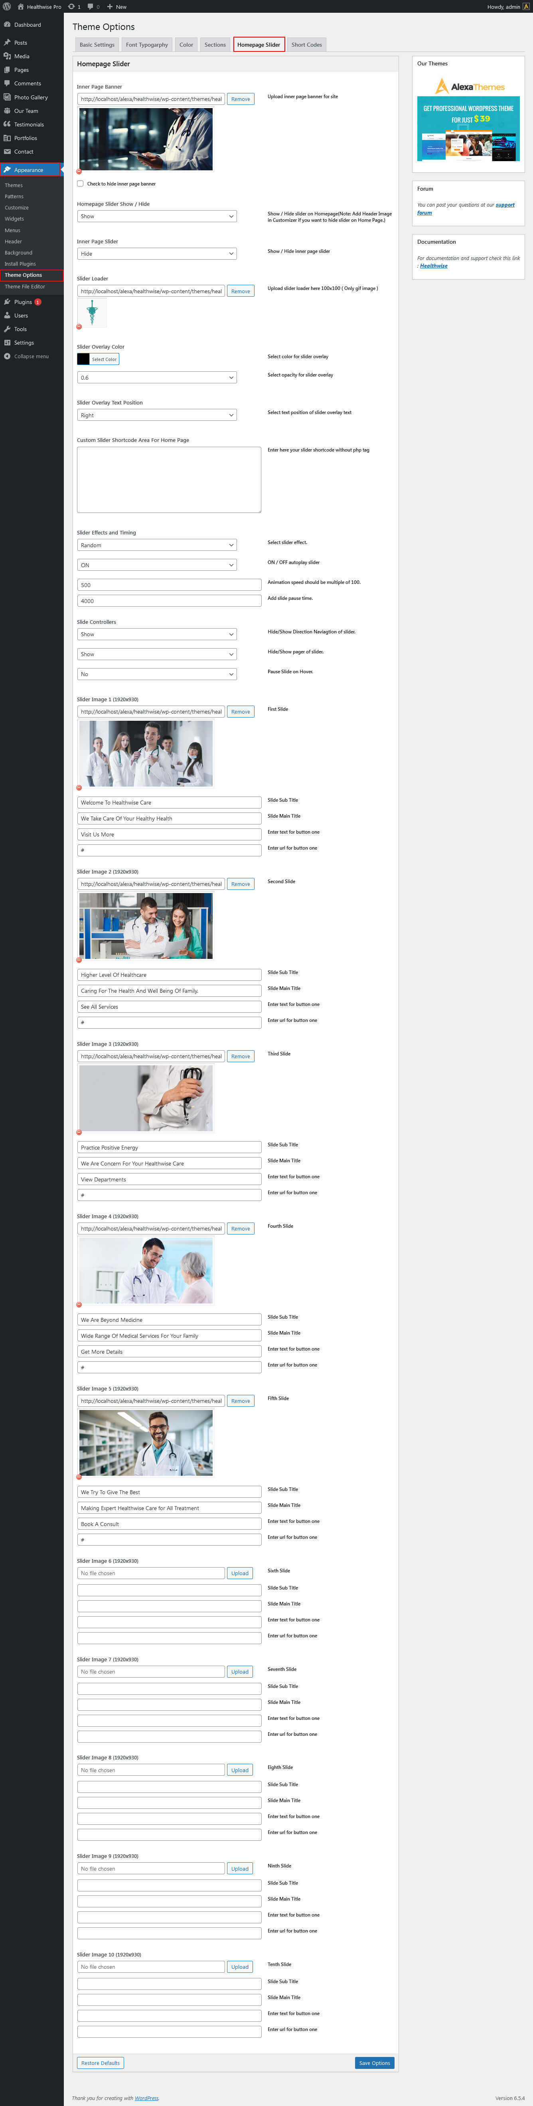The height and width of the screenshot is (2106, 533).
Task: Open the Posts pin icon
Action: (x=7, y=43)
